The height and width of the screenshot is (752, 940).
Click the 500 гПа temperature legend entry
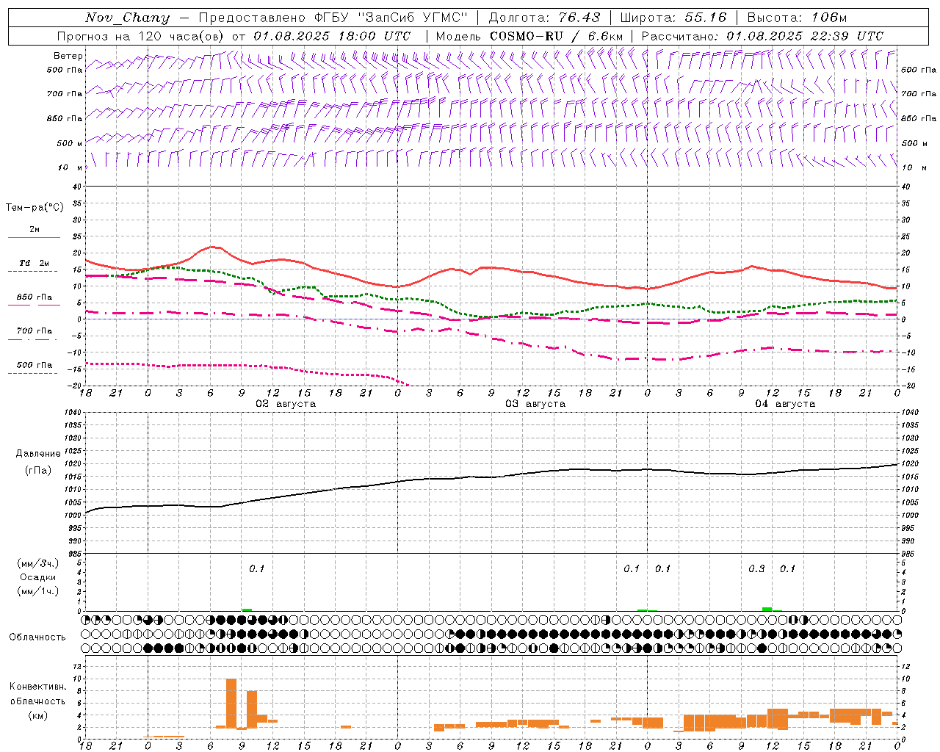click(35, 365)
